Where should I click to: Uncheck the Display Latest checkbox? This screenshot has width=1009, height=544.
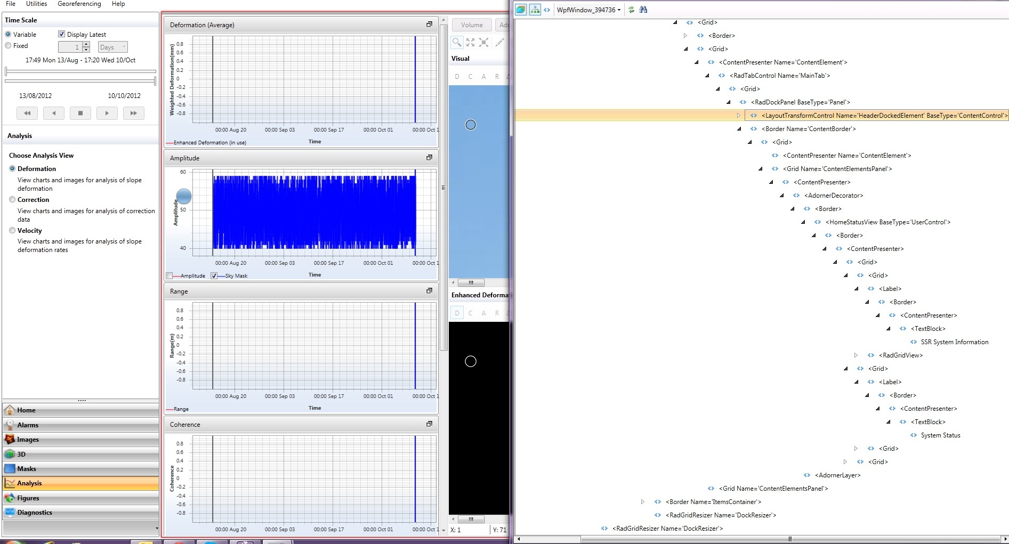61,34
